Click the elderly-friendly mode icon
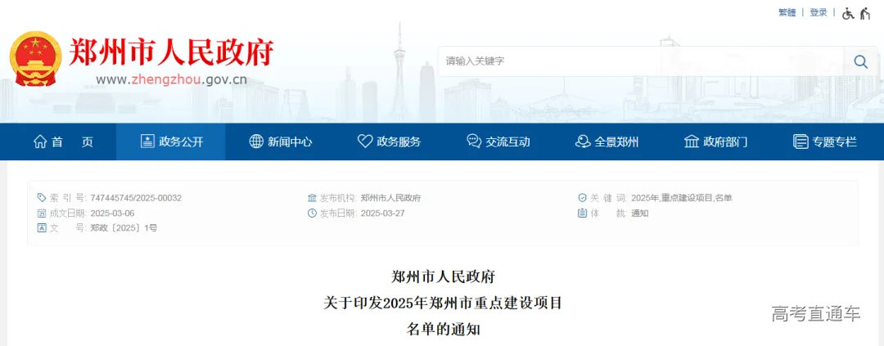This screenshot has width=884, height=346. (865, 13)
